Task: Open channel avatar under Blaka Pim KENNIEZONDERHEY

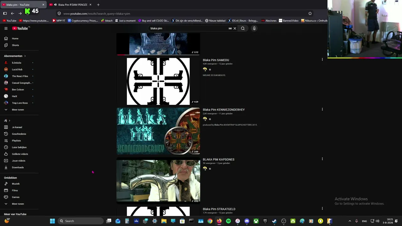Action: [x=205, y=119]
